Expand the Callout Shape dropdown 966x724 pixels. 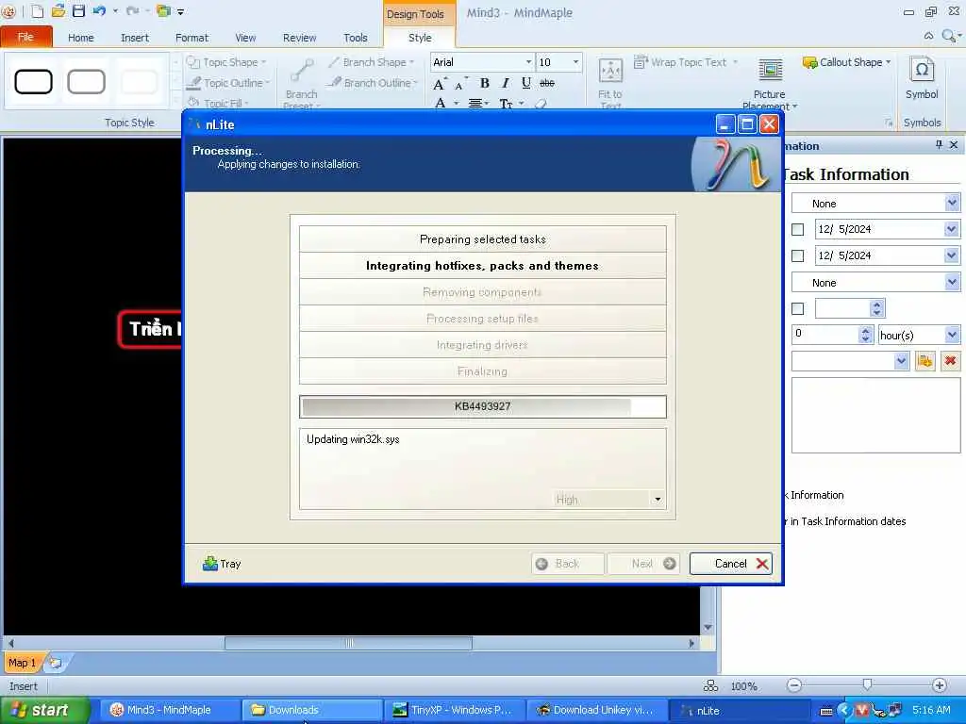click(x=888, y=62)
